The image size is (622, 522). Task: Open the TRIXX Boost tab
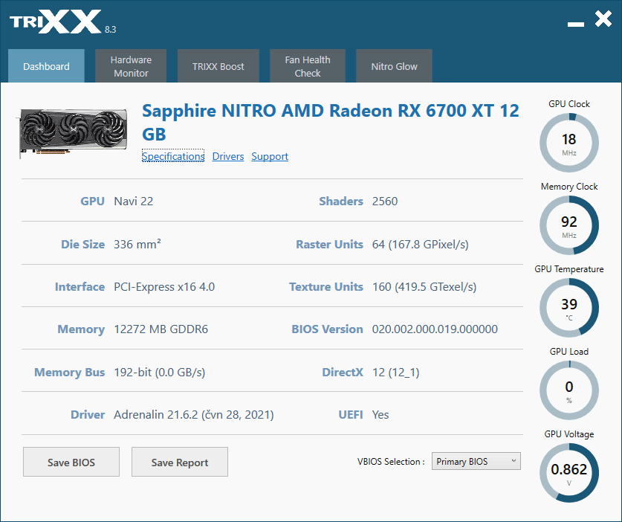point(218,65)
